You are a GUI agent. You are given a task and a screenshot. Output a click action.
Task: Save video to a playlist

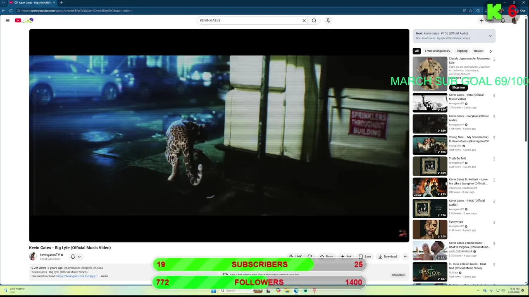(x=365, y=257)
